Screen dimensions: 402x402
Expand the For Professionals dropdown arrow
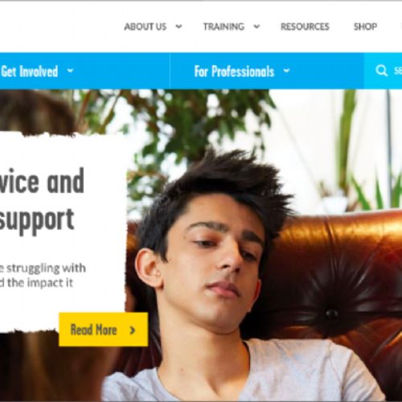[x=286, y=71]
